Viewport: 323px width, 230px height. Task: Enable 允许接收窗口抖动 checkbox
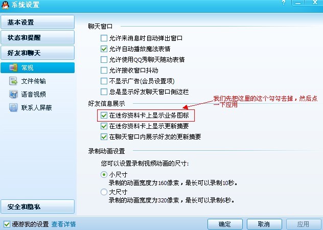pyautogui.click(x=104, y=71)
